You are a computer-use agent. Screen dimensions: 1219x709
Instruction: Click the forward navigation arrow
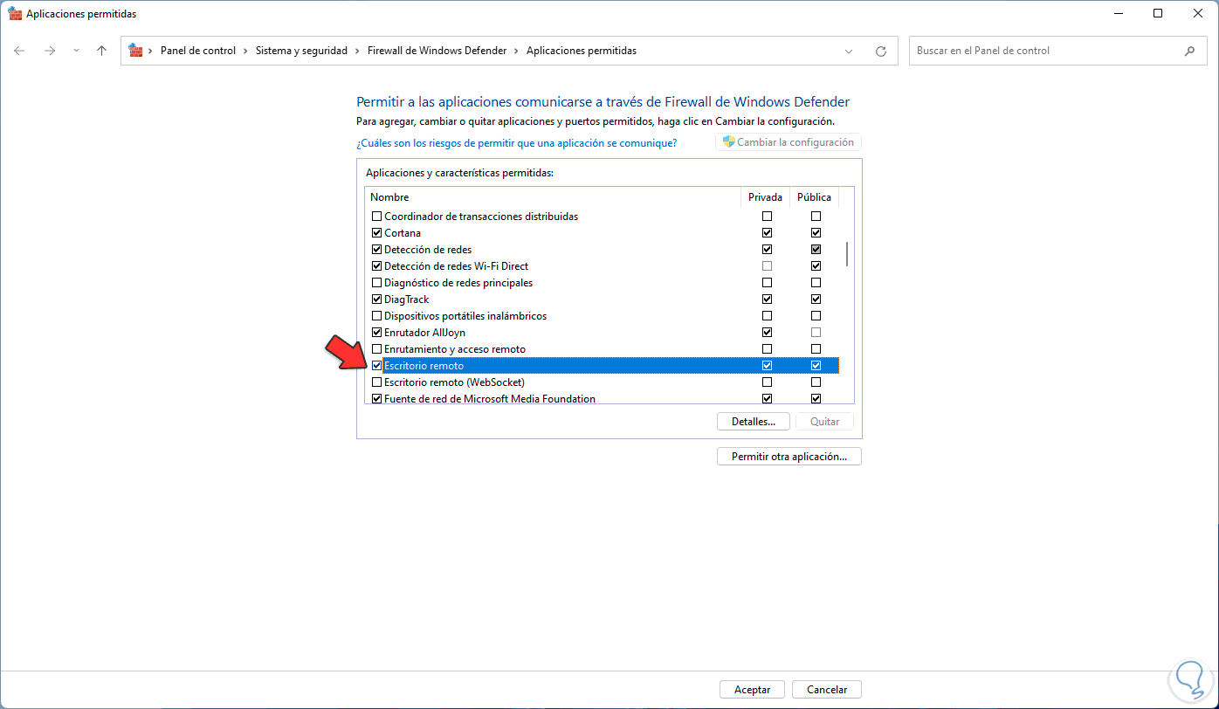50,51
